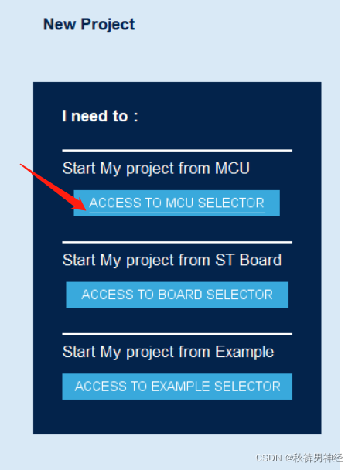The image size is (355, 470).
Task: Click the @秋裤男神经 author watermark
Action: click(314, 458)
